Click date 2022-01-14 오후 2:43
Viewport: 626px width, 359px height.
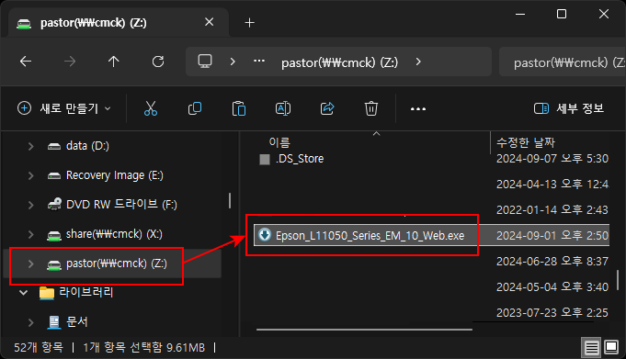[x=552, y=210]
